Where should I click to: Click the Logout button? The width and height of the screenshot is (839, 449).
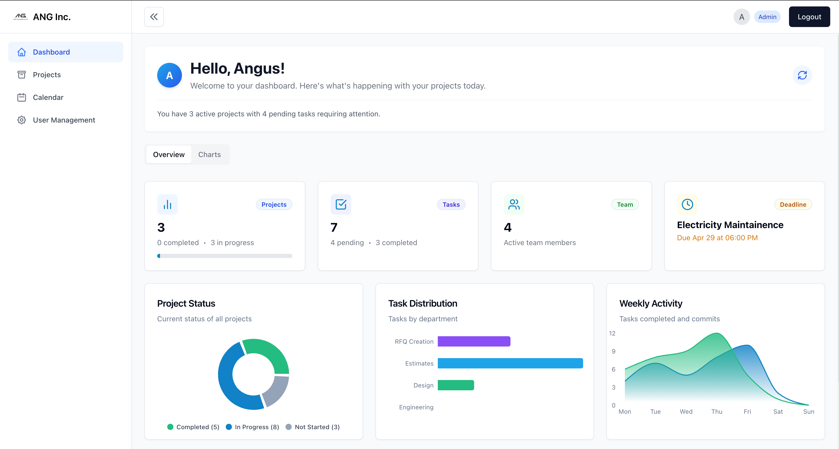pyautogui.click(x=809, y=17)
